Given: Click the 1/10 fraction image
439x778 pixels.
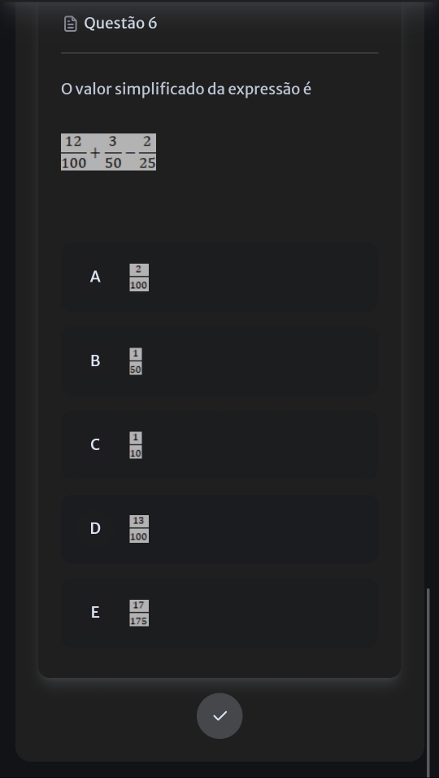Looking at the screenshot, I should (x=136, y=445).
